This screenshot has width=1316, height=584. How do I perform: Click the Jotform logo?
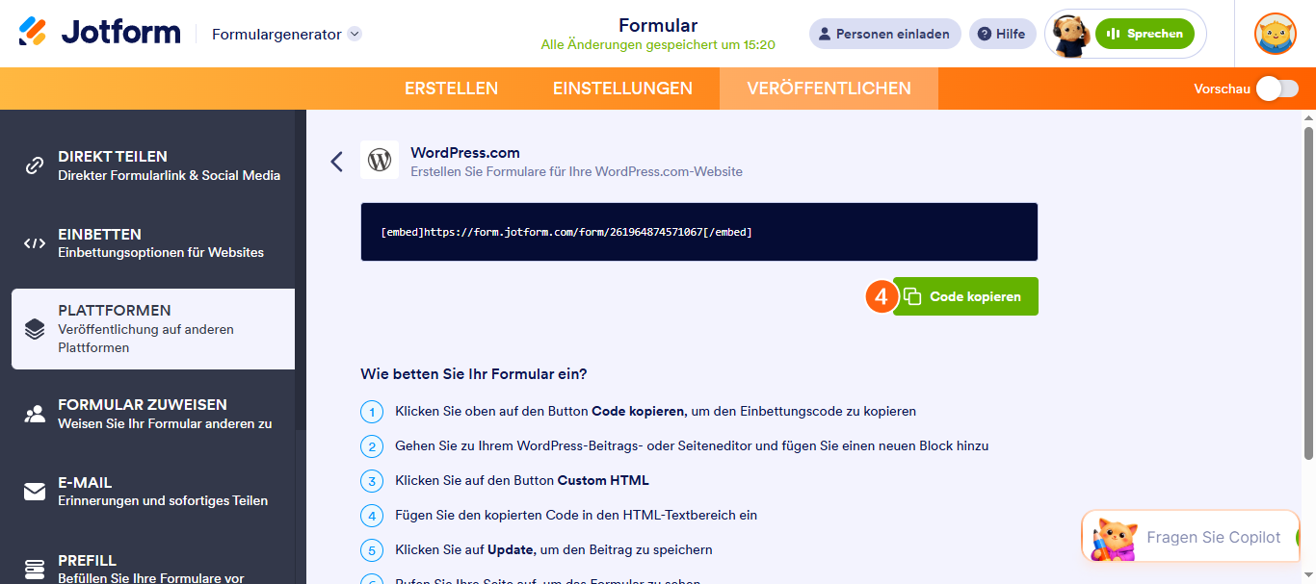coord(99,33)
